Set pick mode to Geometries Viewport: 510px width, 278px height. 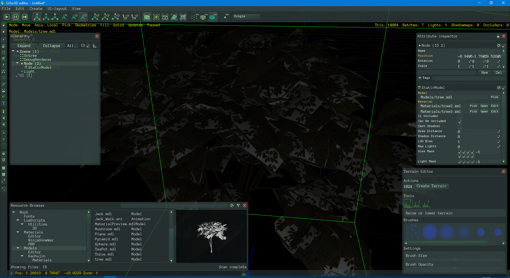[147, 17]
